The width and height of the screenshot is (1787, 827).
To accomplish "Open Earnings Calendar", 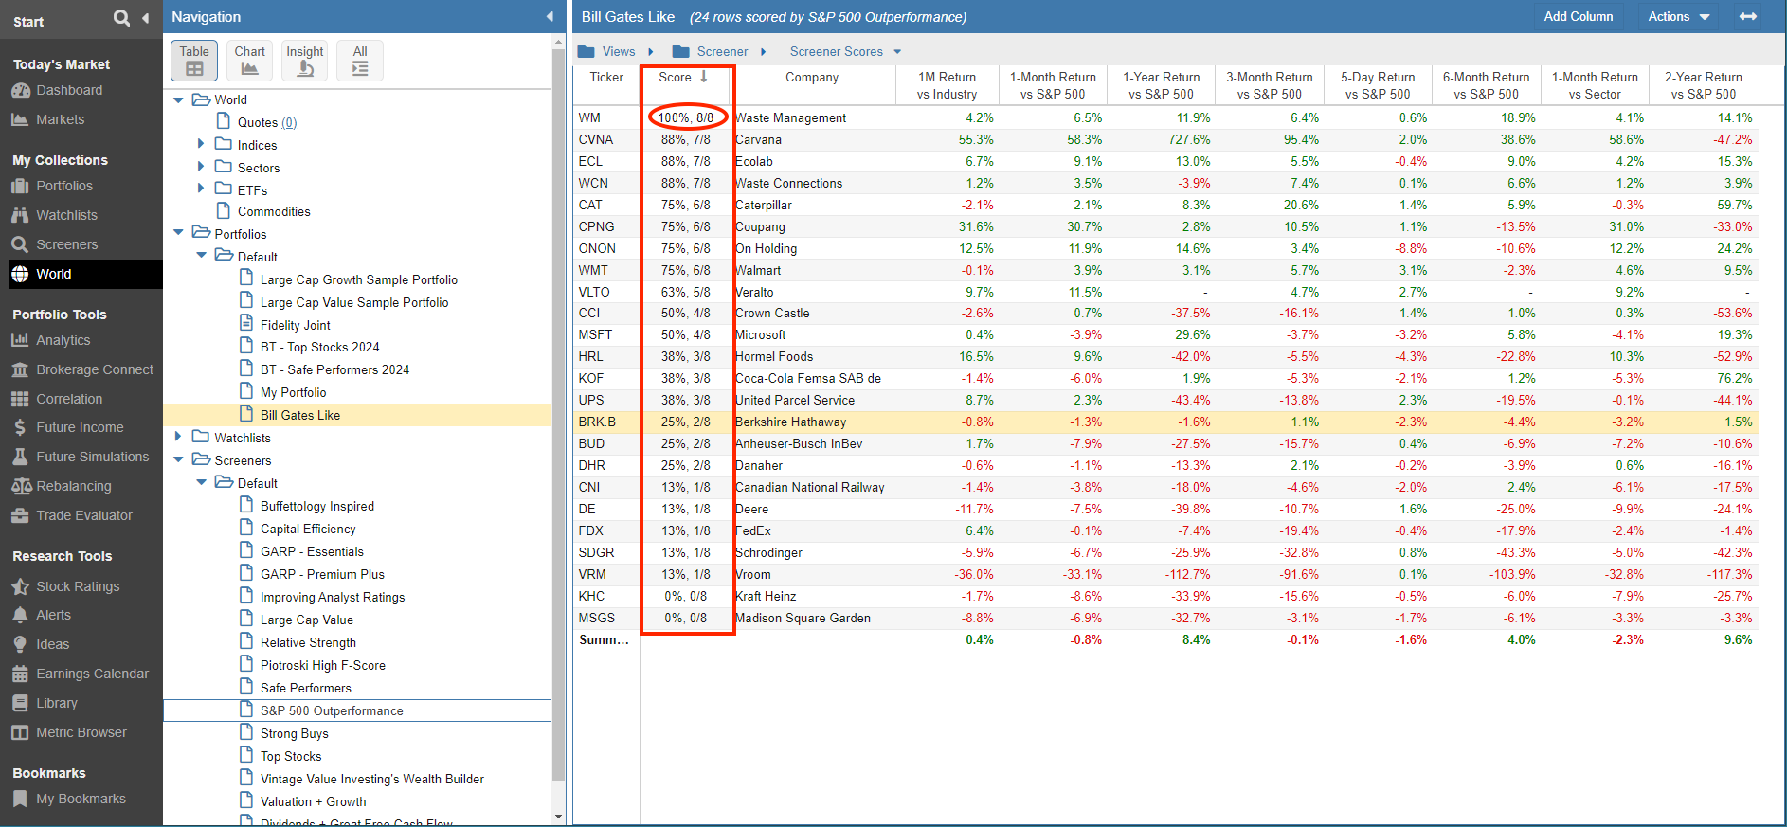I will coord(93,674).
